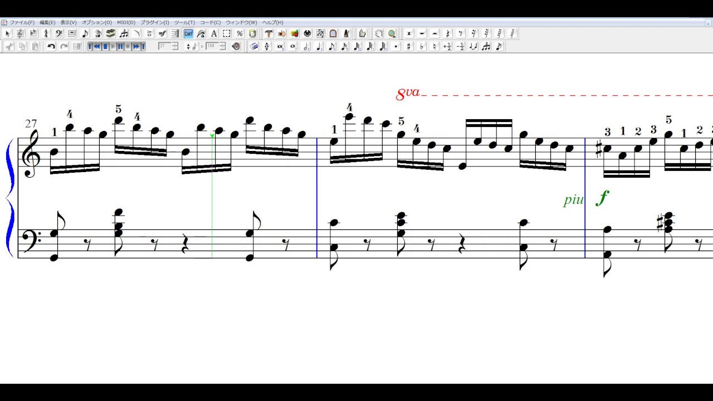Select the Articulation fermata tool
The width and height of the screenshot is (713, 401).
(149, 33)
